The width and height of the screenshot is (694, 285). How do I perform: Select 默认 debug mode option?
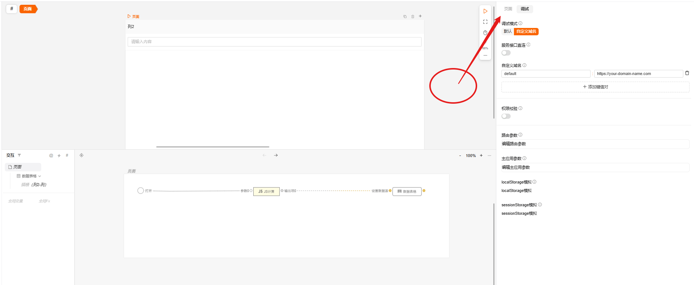click(508, 32)
